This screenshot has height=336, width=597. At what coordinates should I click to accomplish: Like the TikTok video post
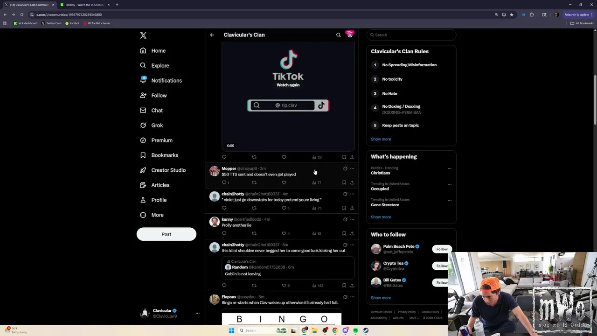coord(284,157)
